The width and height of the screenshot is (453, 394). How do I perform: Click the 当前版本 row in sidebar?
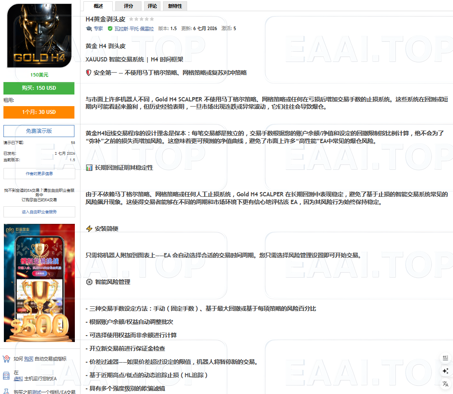tap(39, 160)
